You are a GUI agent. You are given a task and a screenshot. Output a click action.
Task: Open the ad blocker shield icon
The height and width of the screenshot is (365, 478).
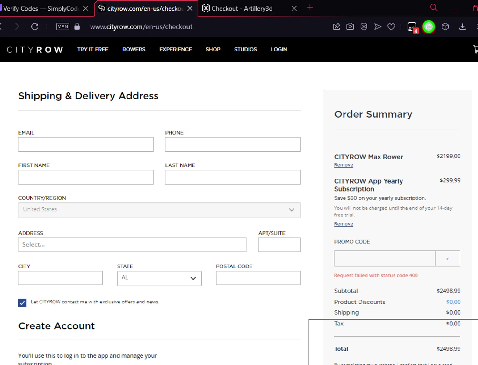pyautogui.click(x=364, y=26)
